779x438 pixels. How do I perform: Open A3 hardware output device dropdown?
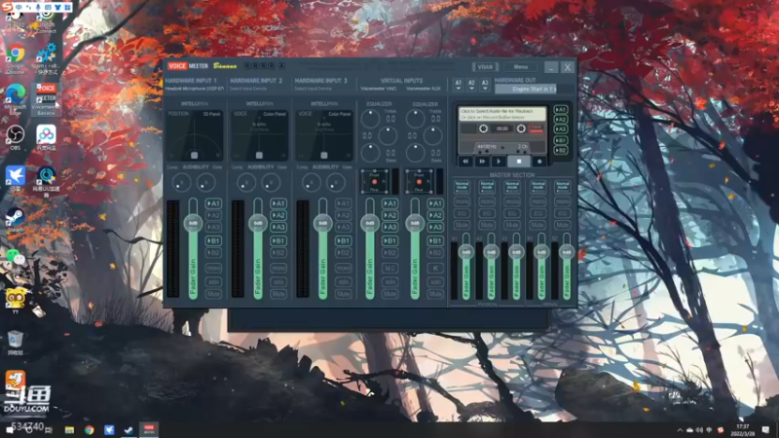pyautogui.click(x=485, y=85)
